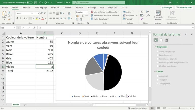Image resolution: width=195 pixels, height=110 pixels.
Task: Open the Insertion ribbon tab
Action: tap(26, 7)
